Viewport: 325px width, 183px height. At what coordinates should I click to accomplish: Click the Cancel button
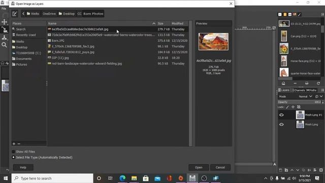(220, 167)
